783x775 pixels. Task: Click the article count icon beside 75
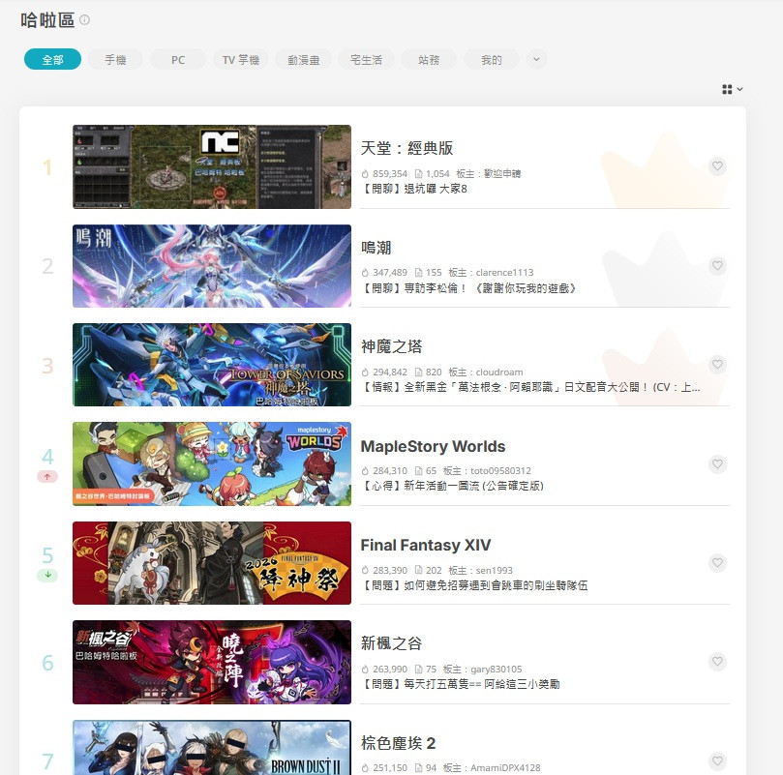click(418, 670)
